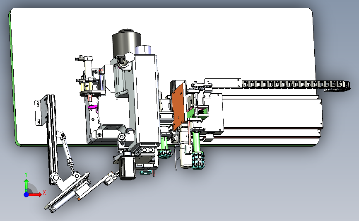Click the blue Z axis dot of the triad

27,194
